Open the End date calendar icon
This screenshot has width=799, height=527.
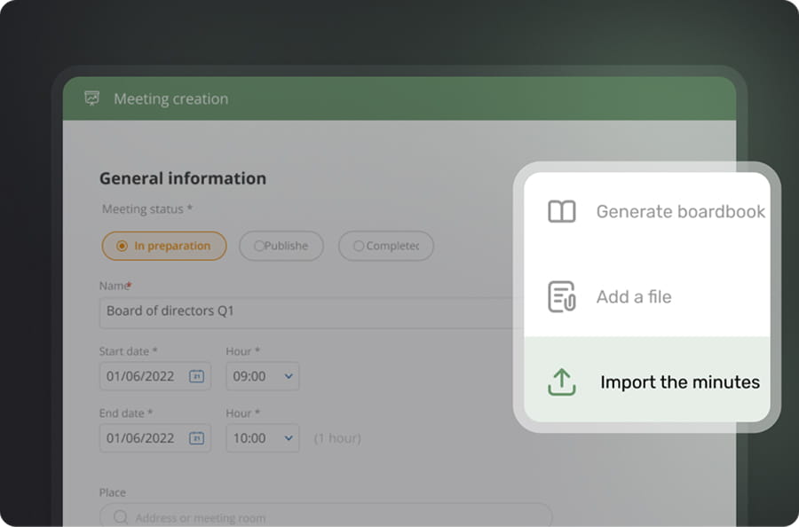tap(196, 438)
